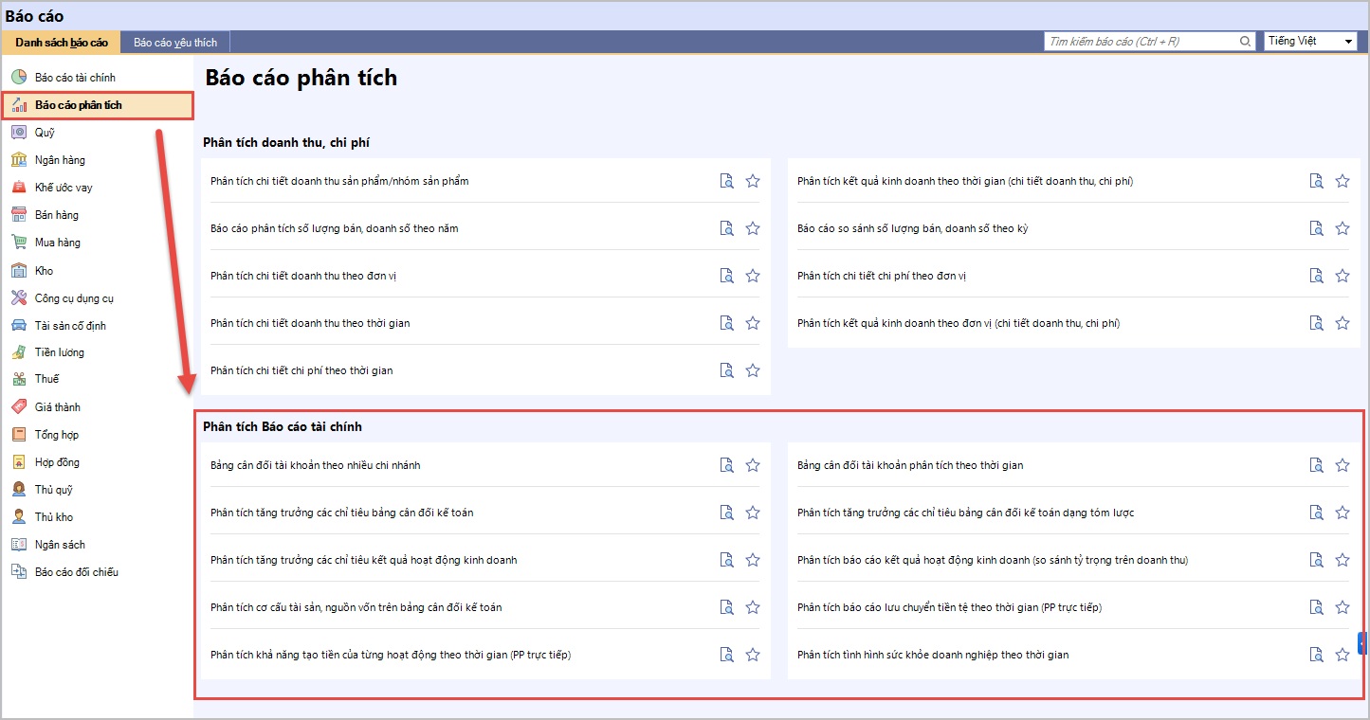
Task: Preview Phân tích chi tiết chi phí theo đơn vị
Action: (1317, 276)
